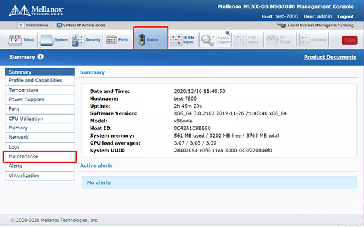Screen dimensions: 364x227
Task: Open the Ports toolbar section
Action: tap(117, 40)
